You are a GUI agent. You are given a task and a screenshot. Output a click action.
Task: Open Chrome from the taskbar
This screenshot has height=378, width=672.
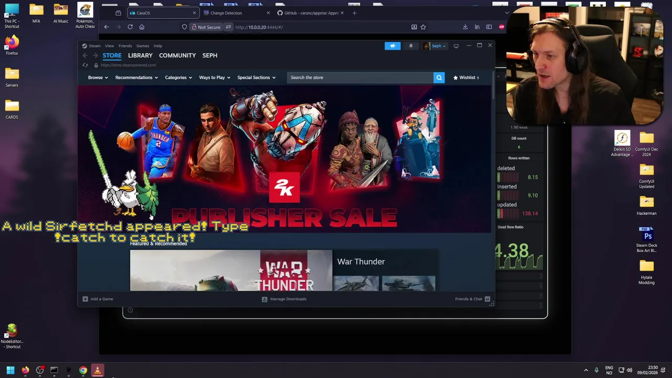pyautogui.click(x=83, y=370)
